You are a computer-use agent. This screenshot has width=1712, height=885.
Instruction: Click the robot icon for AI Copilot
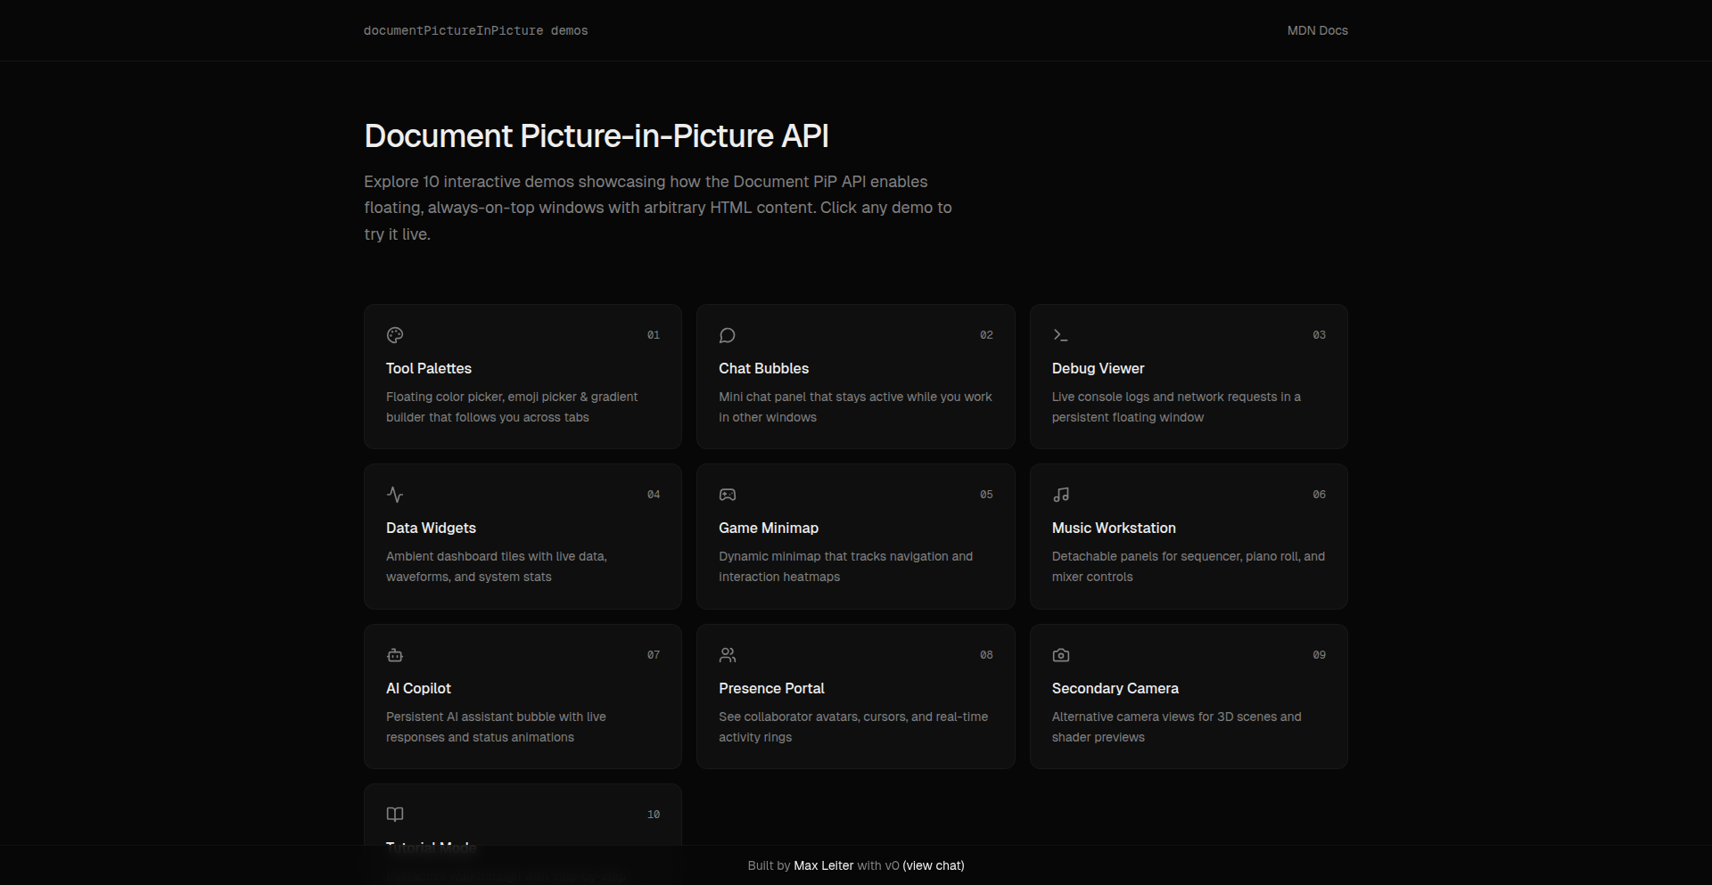[395, 655]
